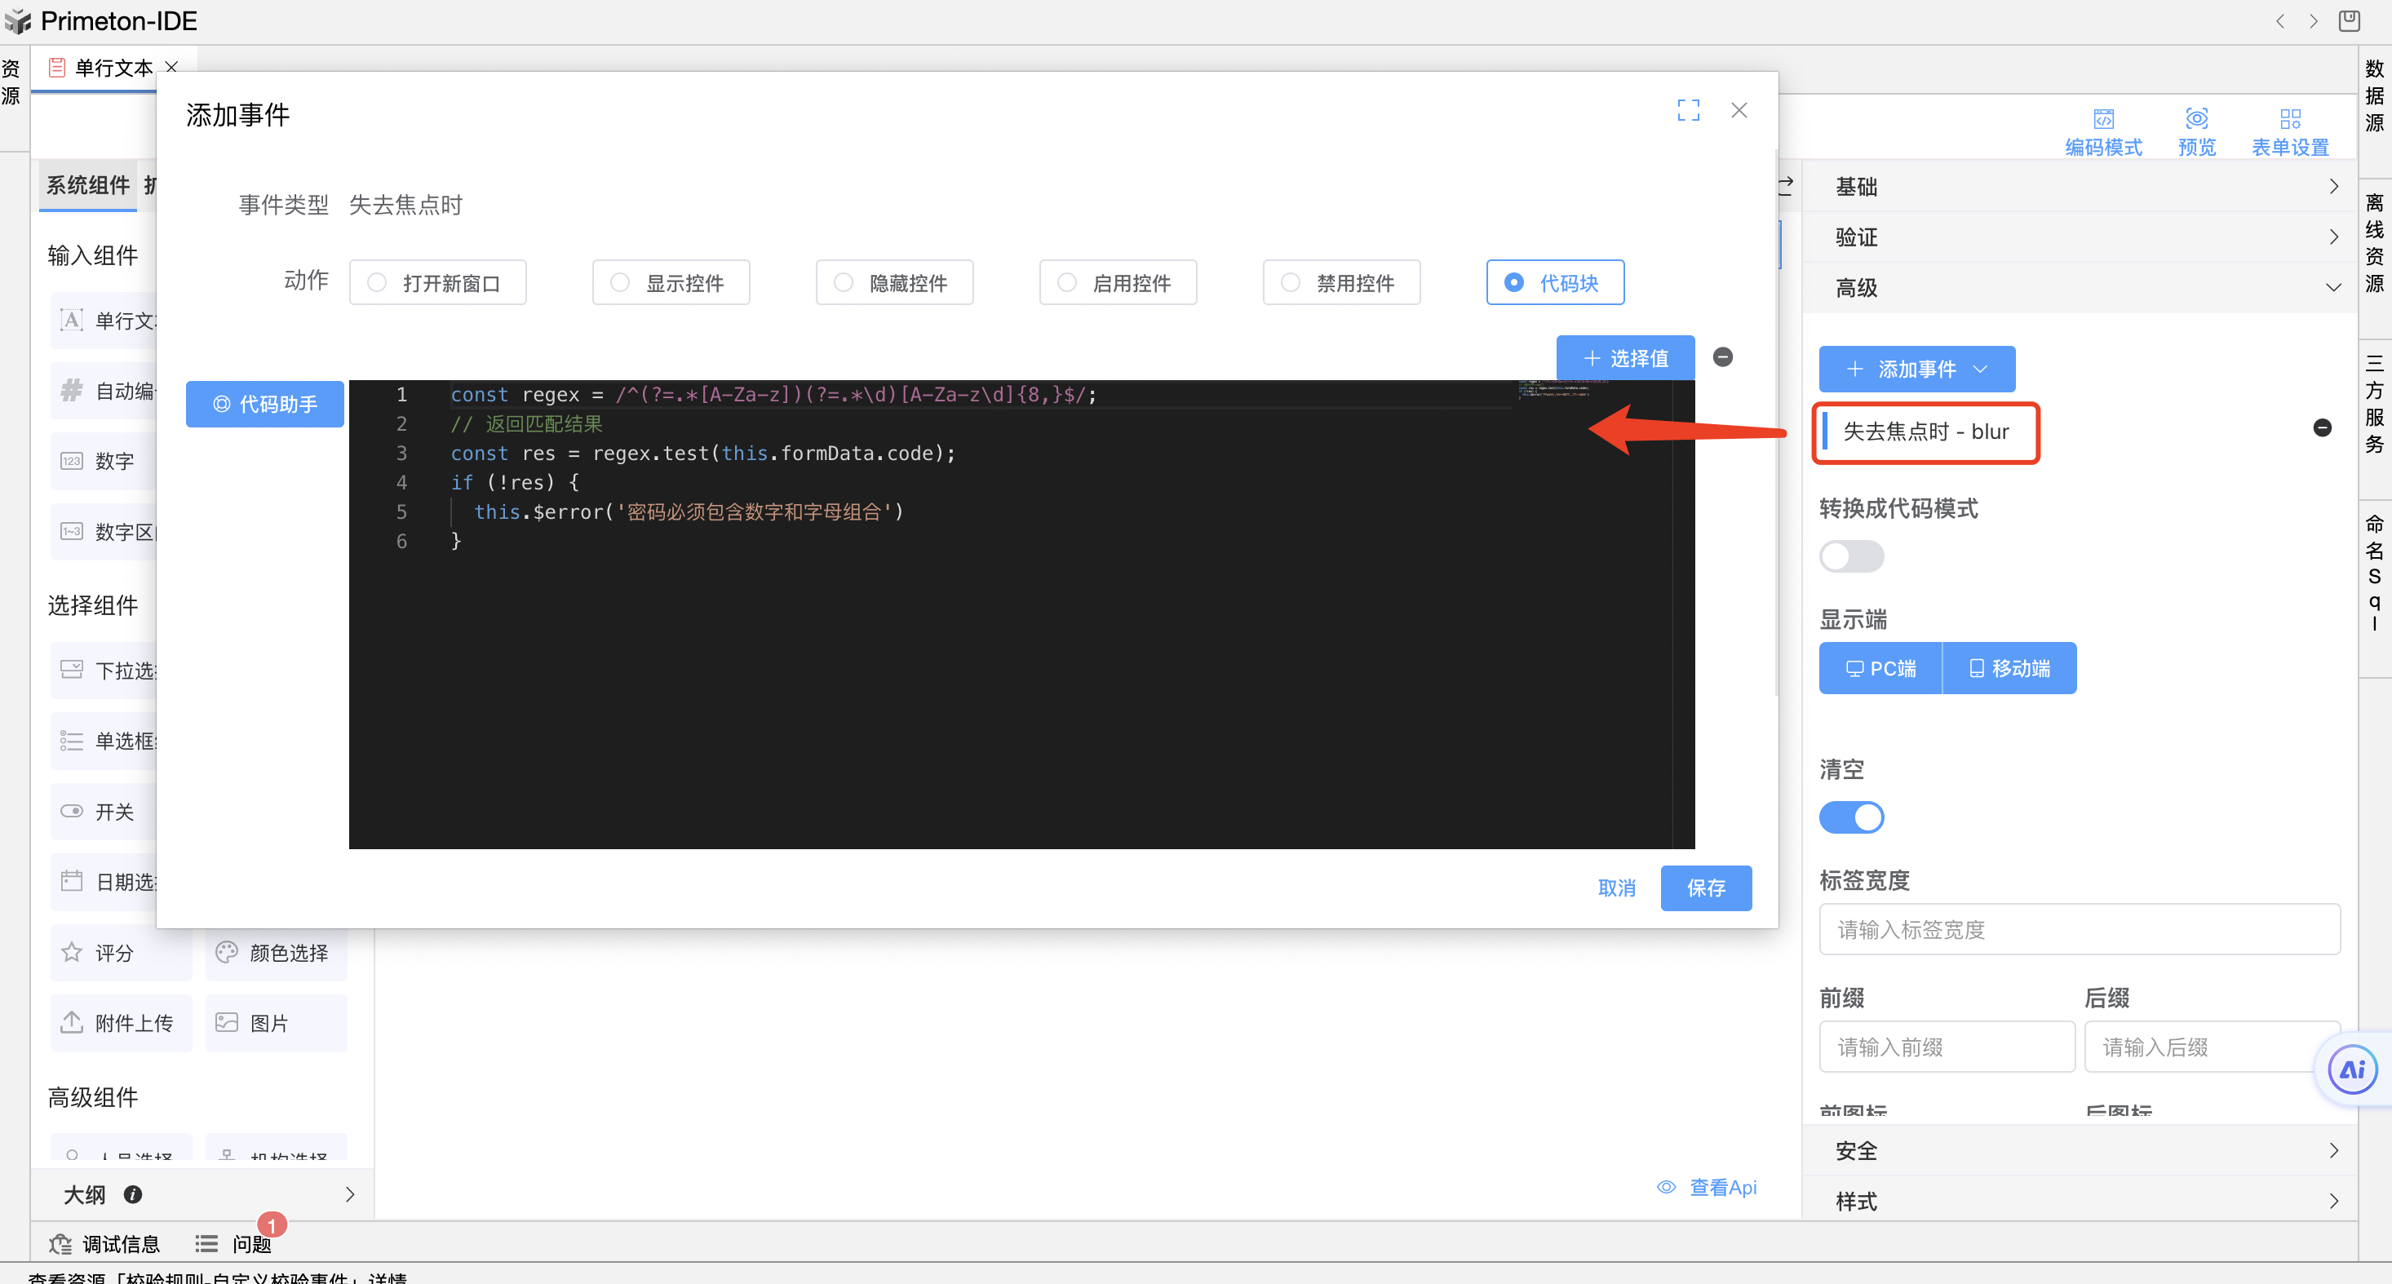Click the info icon beside 大纲
Screen dimensions: 2392x1284
(x=133, y=1195)
